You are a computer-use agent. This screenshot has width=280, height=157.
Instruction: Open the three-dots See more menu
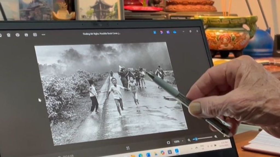point(43,35)
